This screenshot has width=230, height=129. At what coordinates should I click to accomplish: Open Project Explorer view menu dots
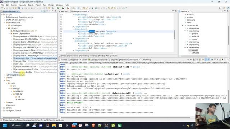(x=50, y=11)
